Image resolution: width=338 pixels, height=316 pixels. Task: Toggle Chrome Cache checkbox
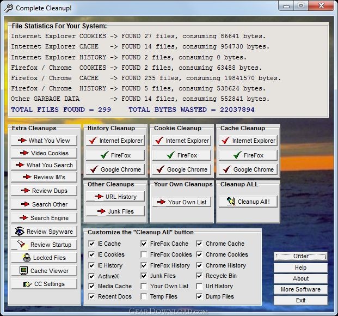click(199, 244)
